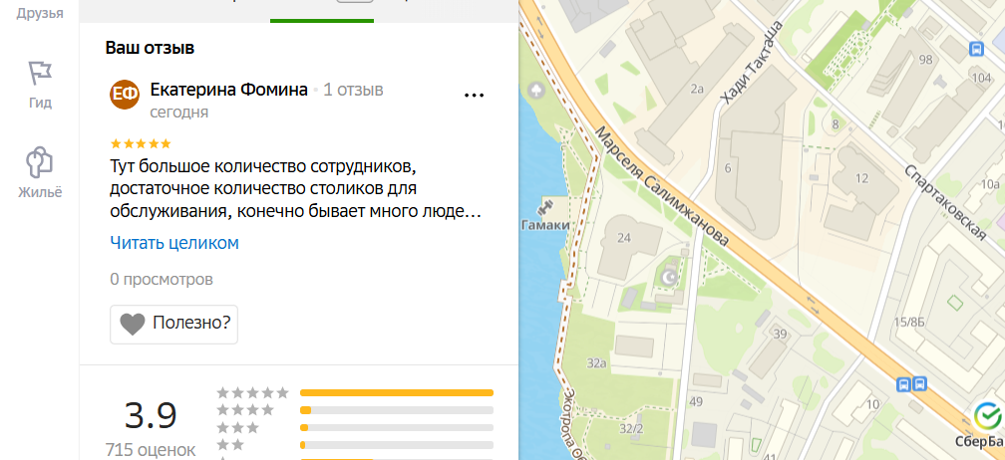
Task: Click the ЕФ user avatar
Action: point(125,95)
